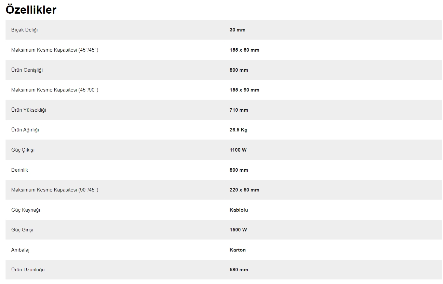
Task: Click the 30 mm value
Action: point(237,30)
